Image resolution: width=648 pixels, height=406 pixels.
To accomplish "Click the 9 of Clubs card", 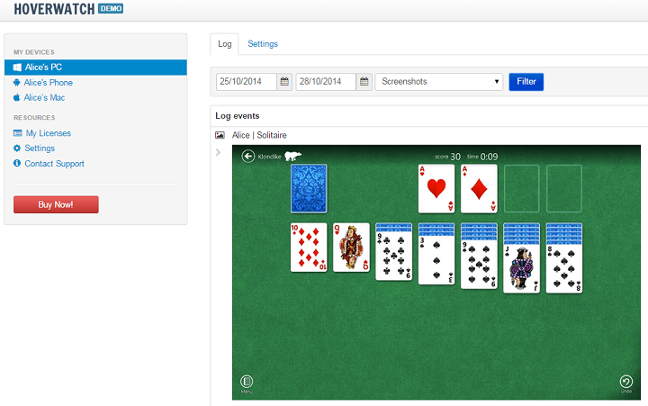I will click(394, 256).
